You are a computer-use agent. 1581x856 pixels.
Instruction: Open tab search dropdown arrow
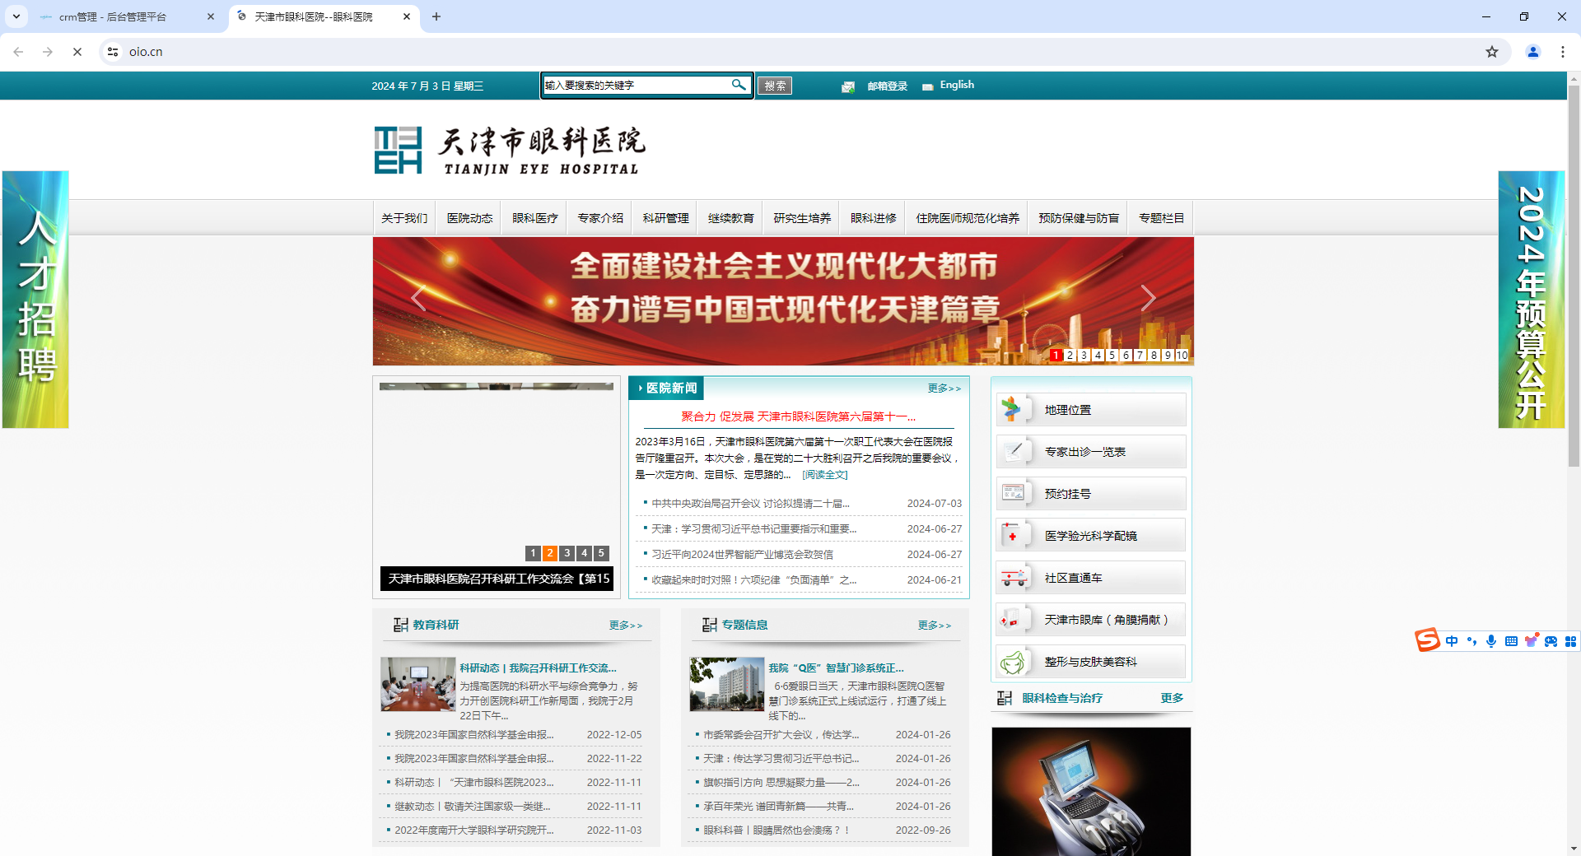click(x=16, y=16)
